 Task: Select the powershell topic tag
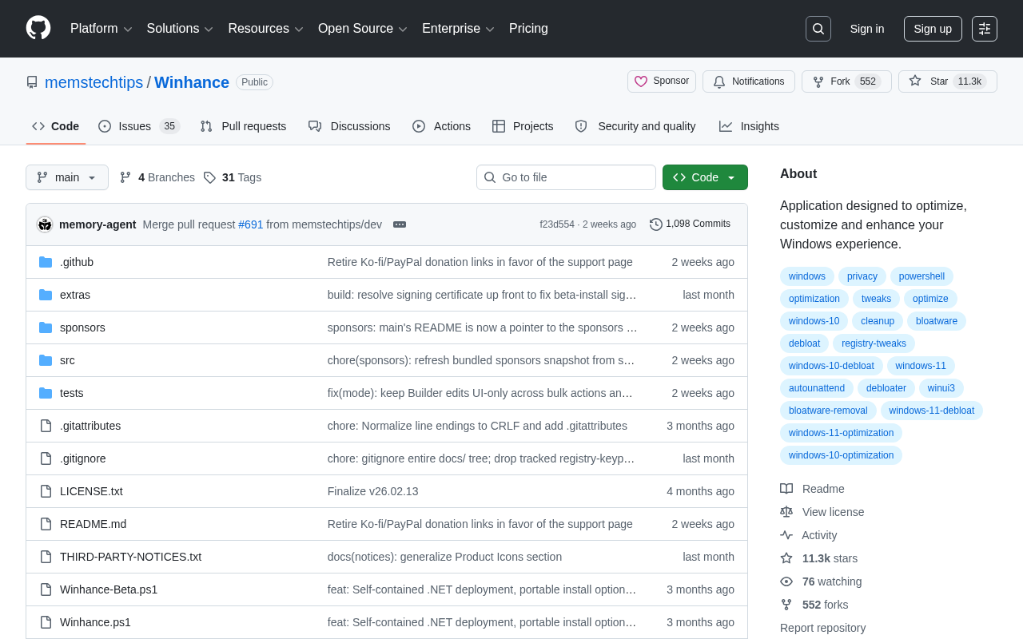[x=921, y=276]
